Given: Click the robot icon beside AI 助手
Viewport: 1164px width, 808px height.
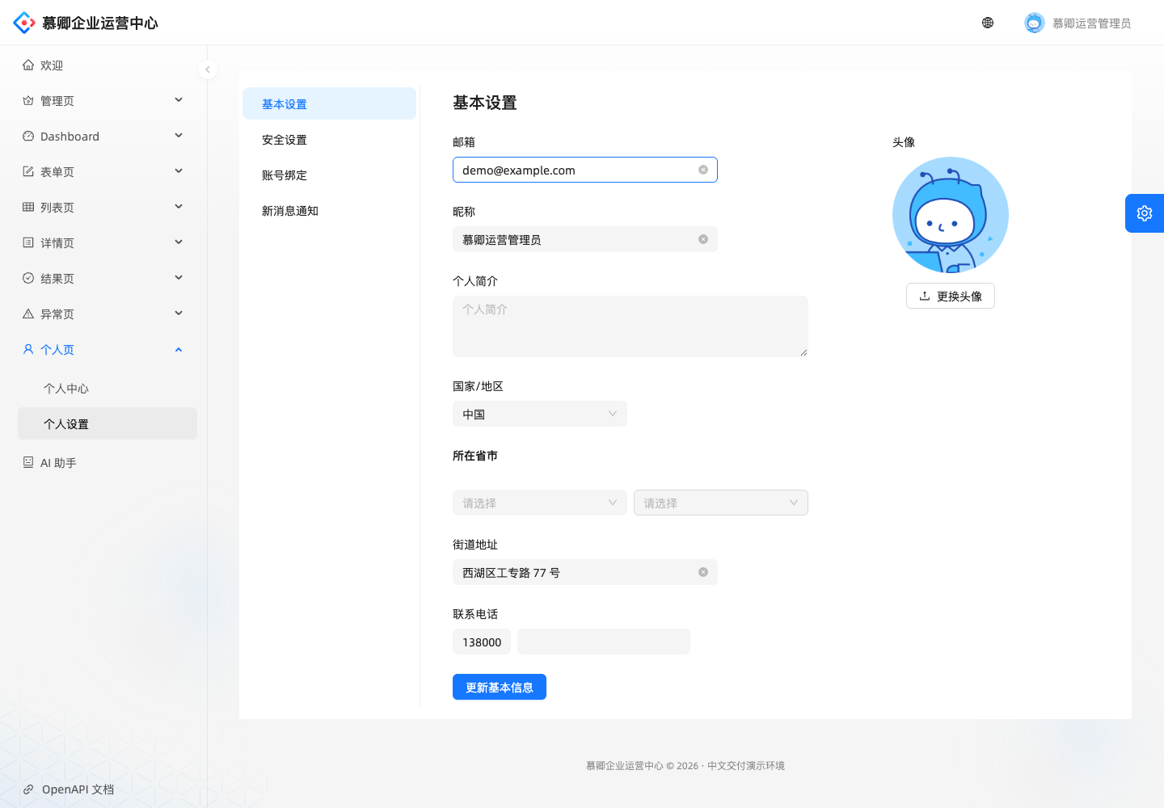Looking at the screenshot, I should coord(28,463).
